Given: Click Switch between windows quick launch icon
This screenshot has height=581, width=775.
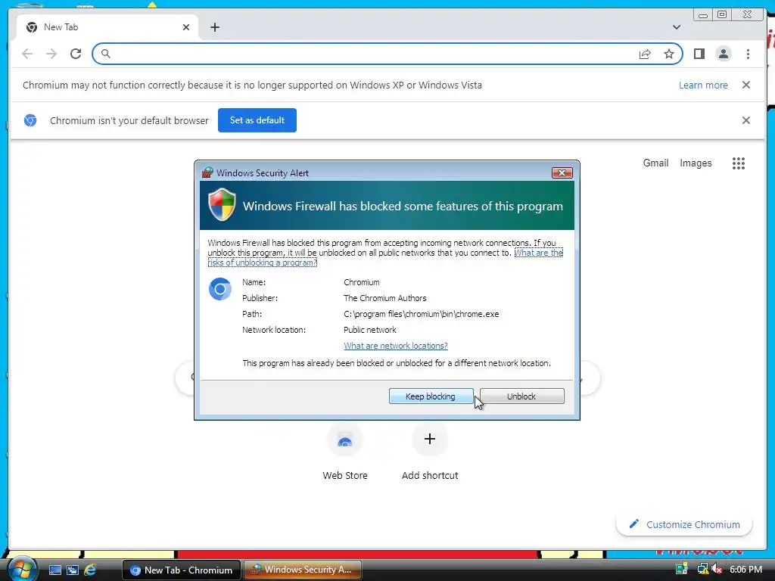Looking at the screenshot, I should coord(73,570).
